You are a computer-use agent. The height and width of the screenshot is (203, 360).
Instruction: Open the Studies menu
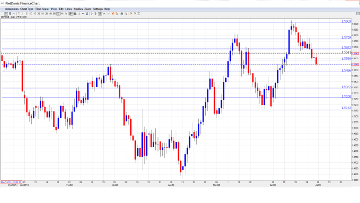pyautogui.click(x=78, y=9)
